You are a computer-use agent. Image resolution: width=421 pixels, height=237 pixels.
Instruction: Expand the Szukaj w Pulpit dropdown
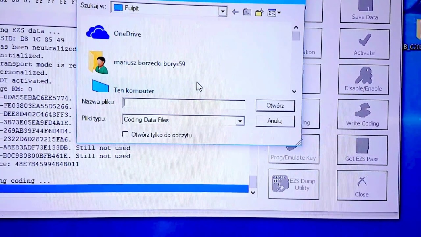click(x=223, y=12)
